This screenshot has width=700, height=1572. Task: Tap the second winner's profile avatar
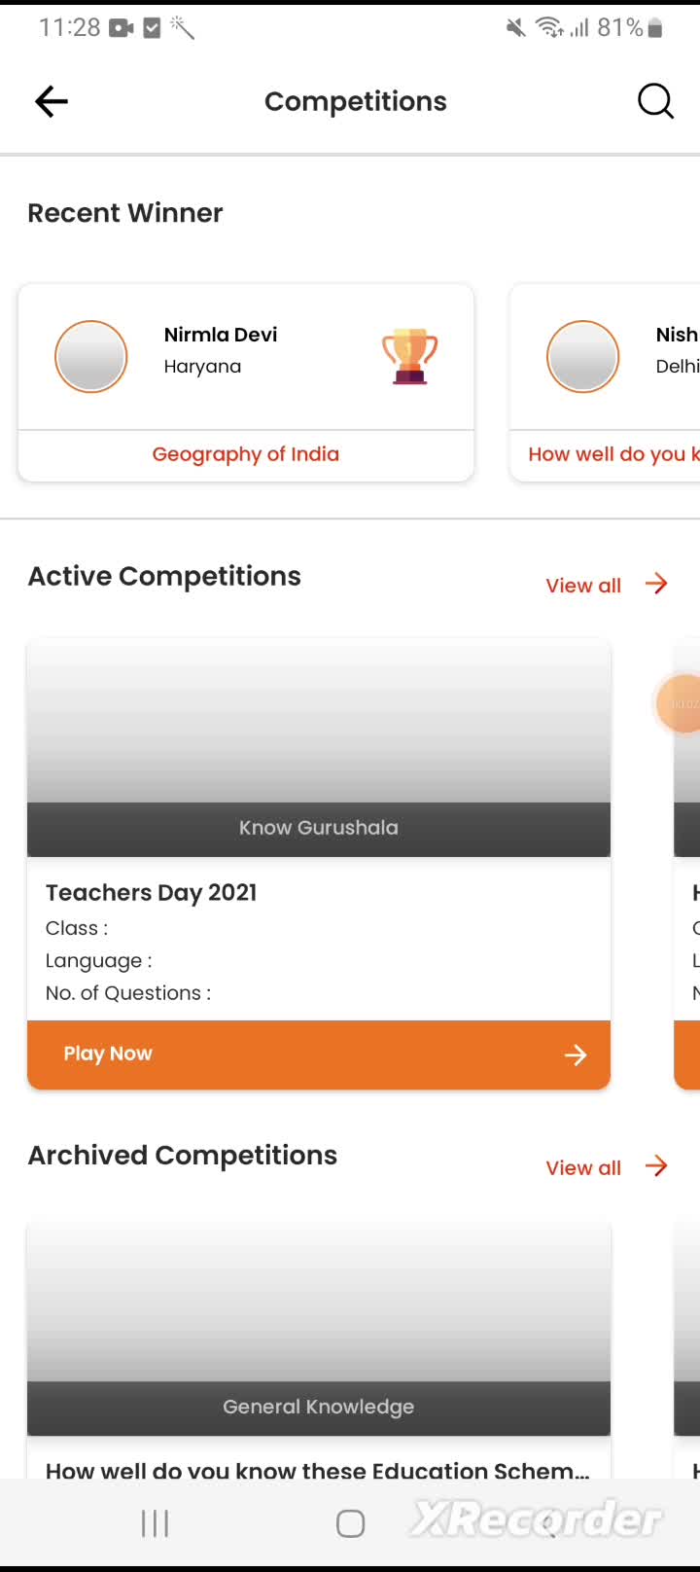(583, 357)
